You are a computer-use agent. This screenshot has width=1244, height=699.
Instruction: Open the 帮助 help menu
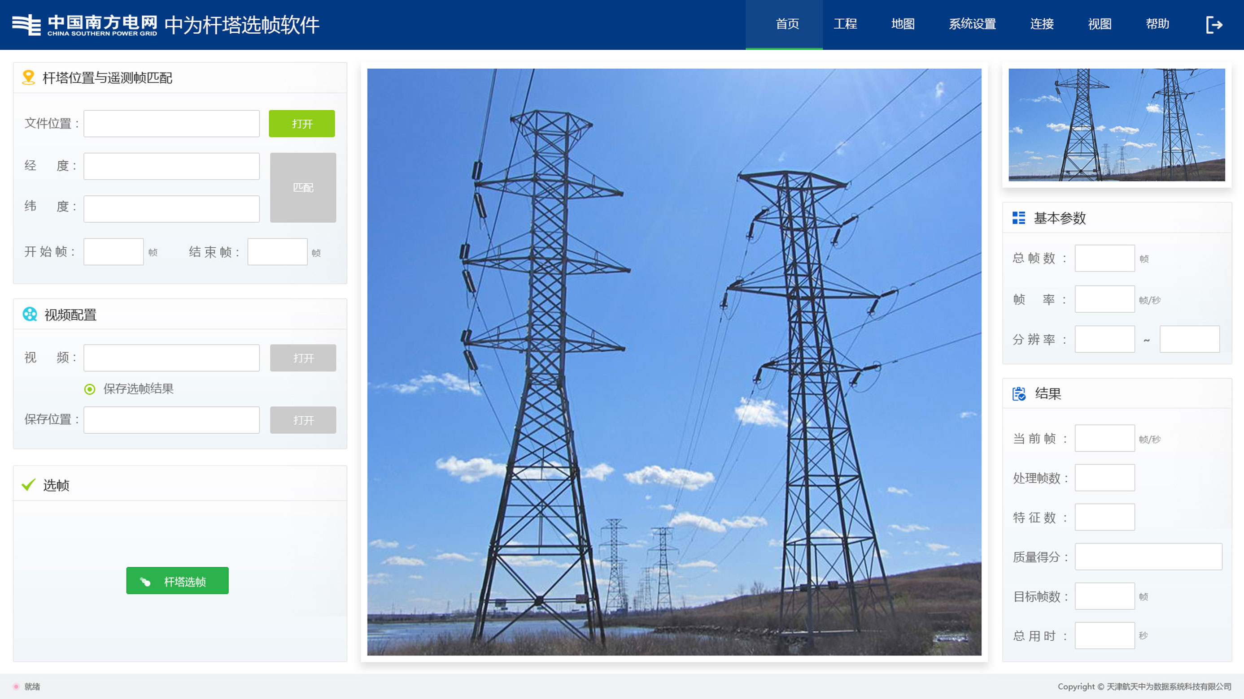[x=1157, y=24]
